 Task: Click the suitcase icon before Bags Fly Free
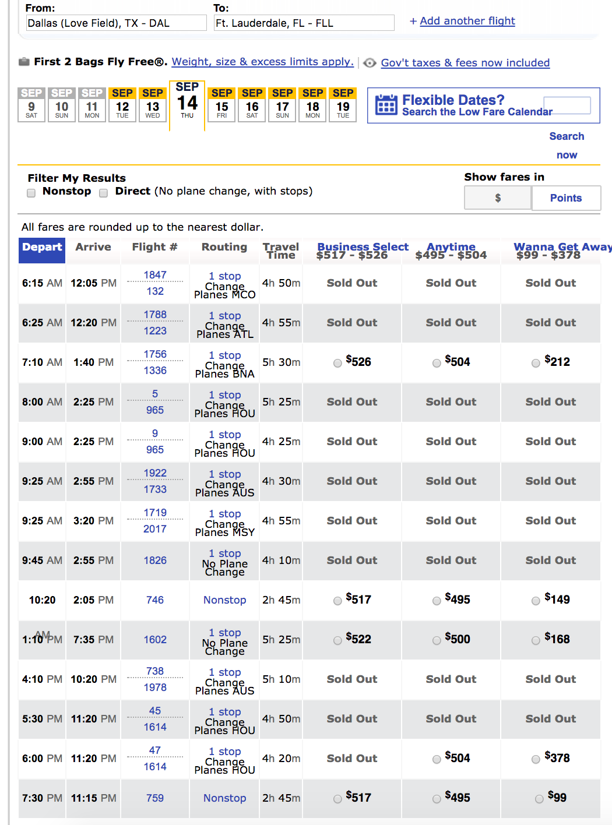pyautogui.click(x=24, y=62)
